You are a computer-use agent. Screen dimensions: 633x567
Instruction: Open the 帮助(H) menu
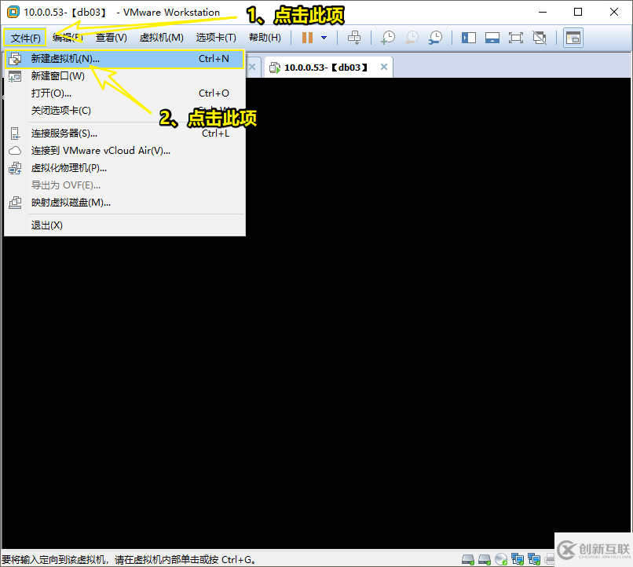[x=265, y=38]
